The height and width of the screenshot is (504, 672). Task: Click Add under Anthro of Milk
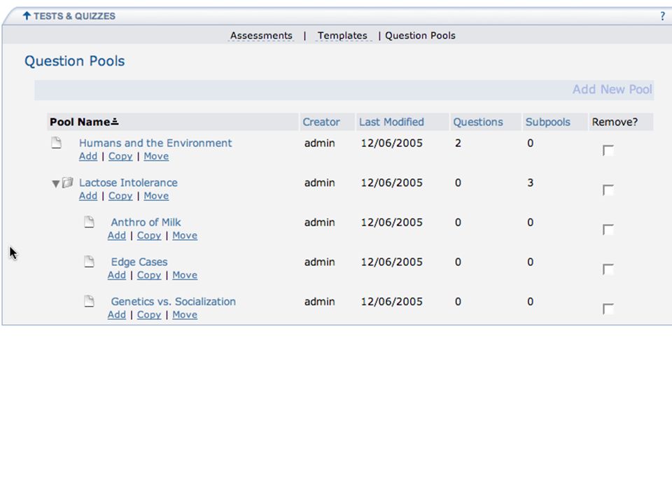(x=117, y=236)
